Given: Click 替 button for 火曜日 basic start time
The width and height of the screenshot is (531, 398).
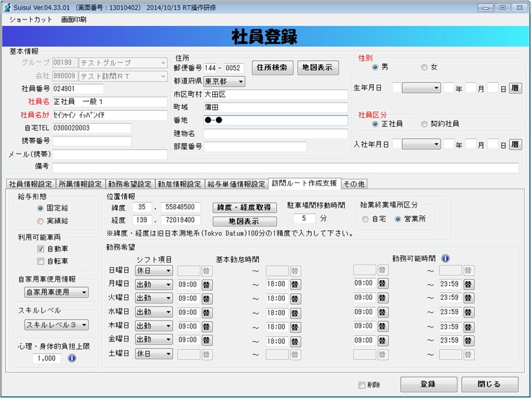Looking at the screenshot, I should 206,298.
